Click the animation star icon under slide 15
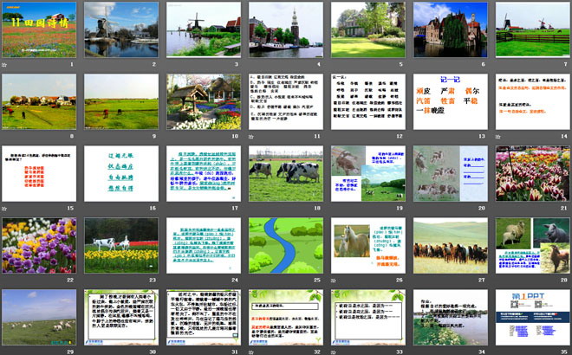This screenshot has height=355, width=572. [5, 209]
